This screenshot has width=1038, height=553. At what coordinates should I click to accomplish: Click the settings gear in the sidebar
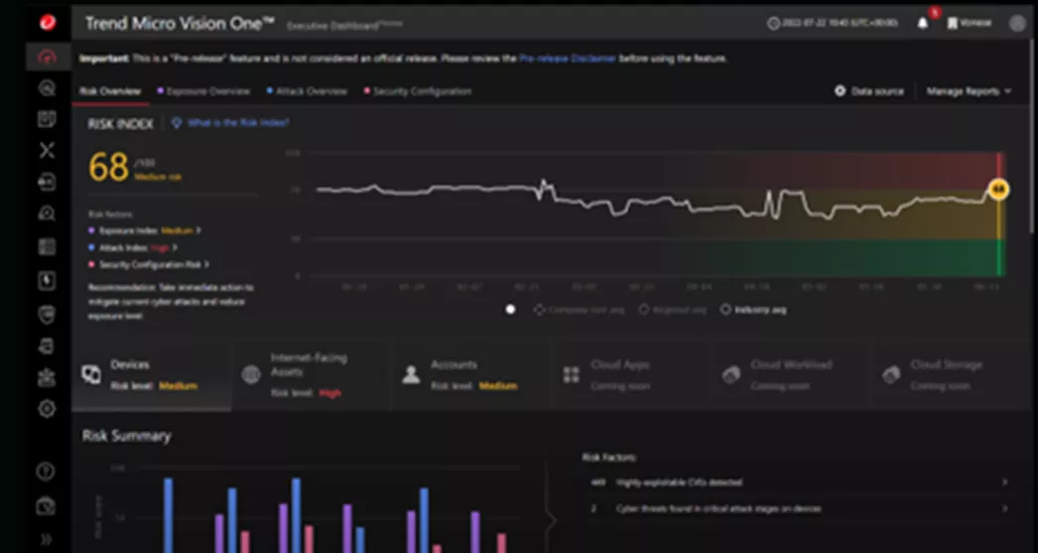pos(47,409)
